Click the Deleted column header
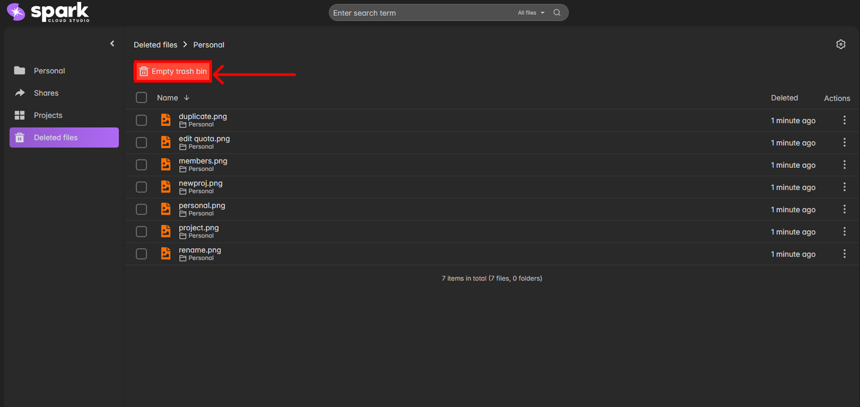860x407 pixels. tap(784, 98)
